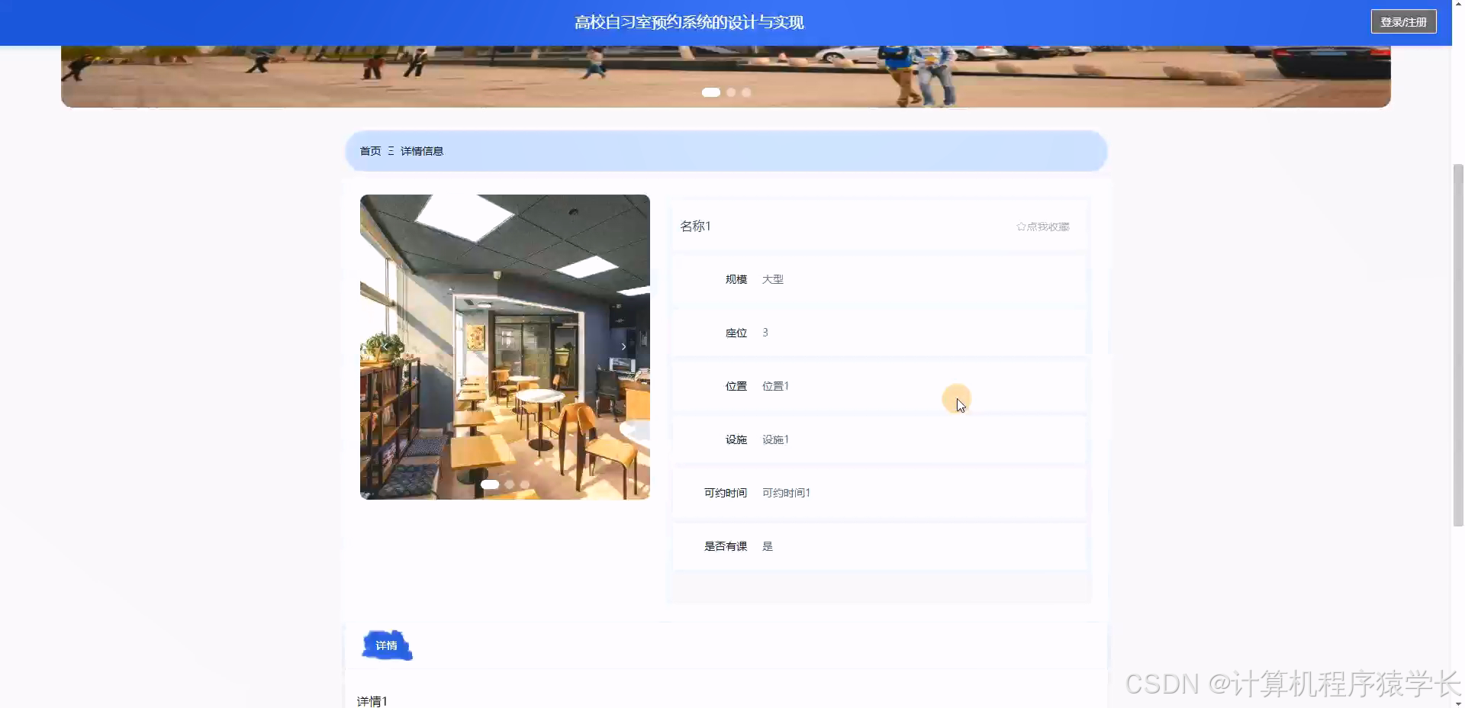Viewport: 1465px width, 708px height.
Task: Click the next arrow on the room photo carousel
Action: coord(624,346)
